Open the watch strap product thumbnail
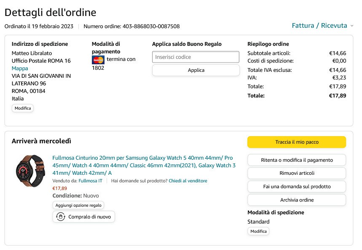The image size is (362, 250). [x=29, y=171]
